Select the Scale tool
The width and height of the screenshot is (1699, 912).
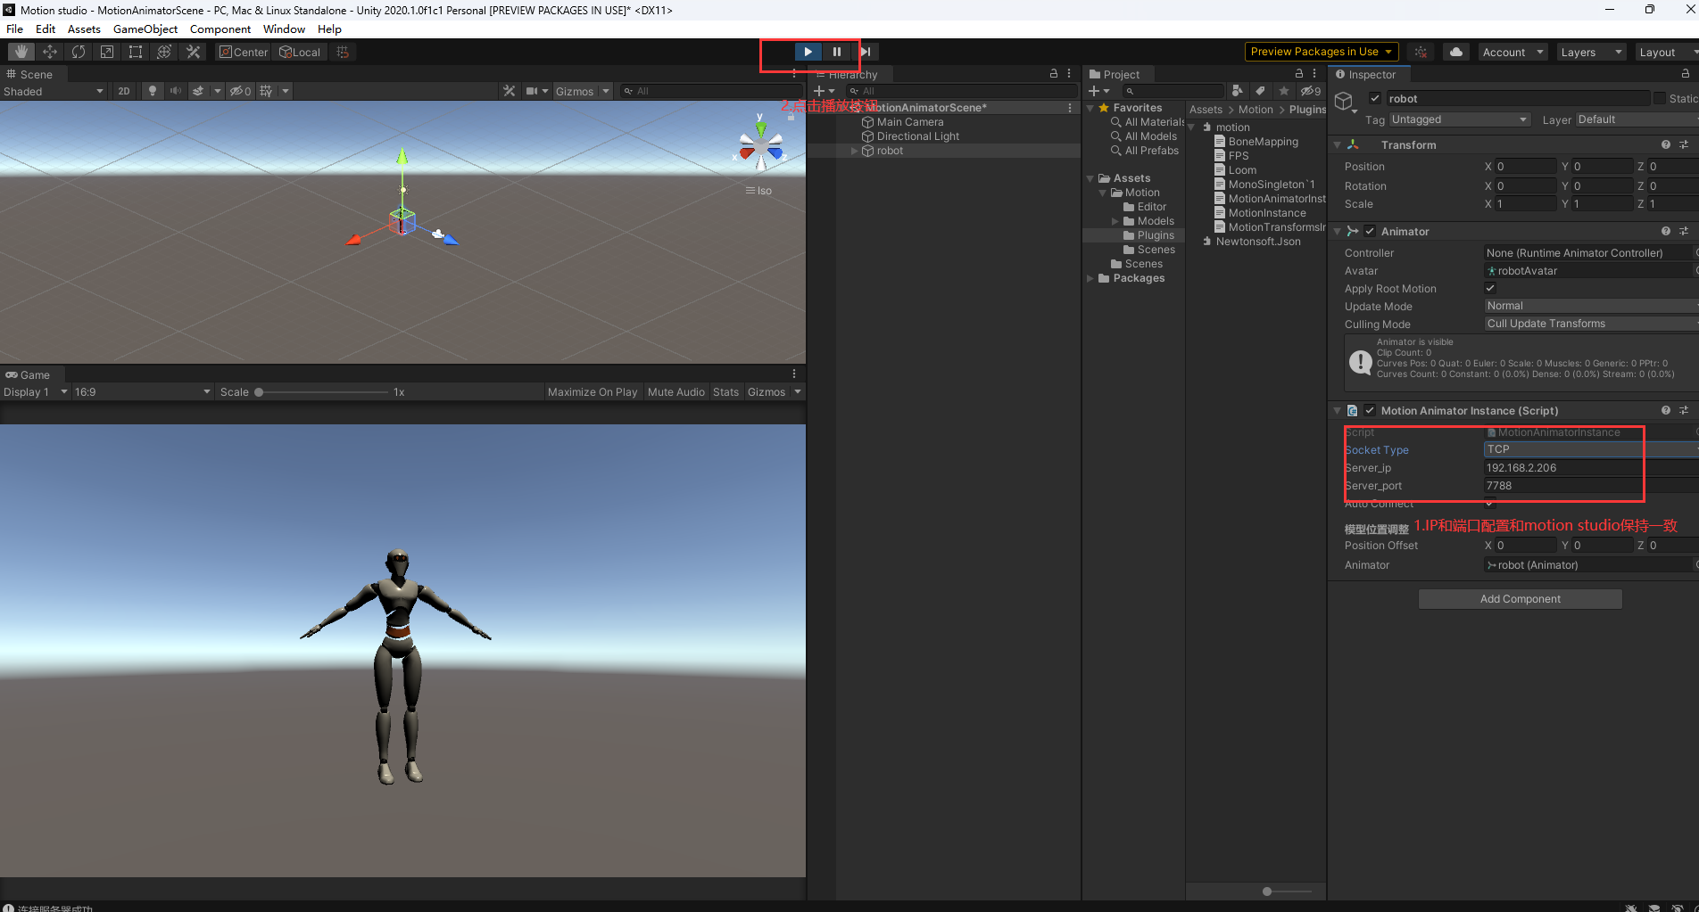pos(107,52)
